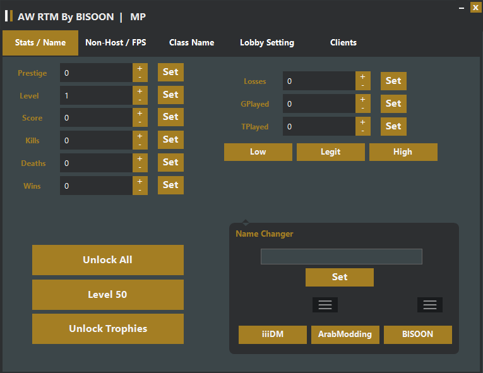Open the Clients tab

click(x=343, y=43)
